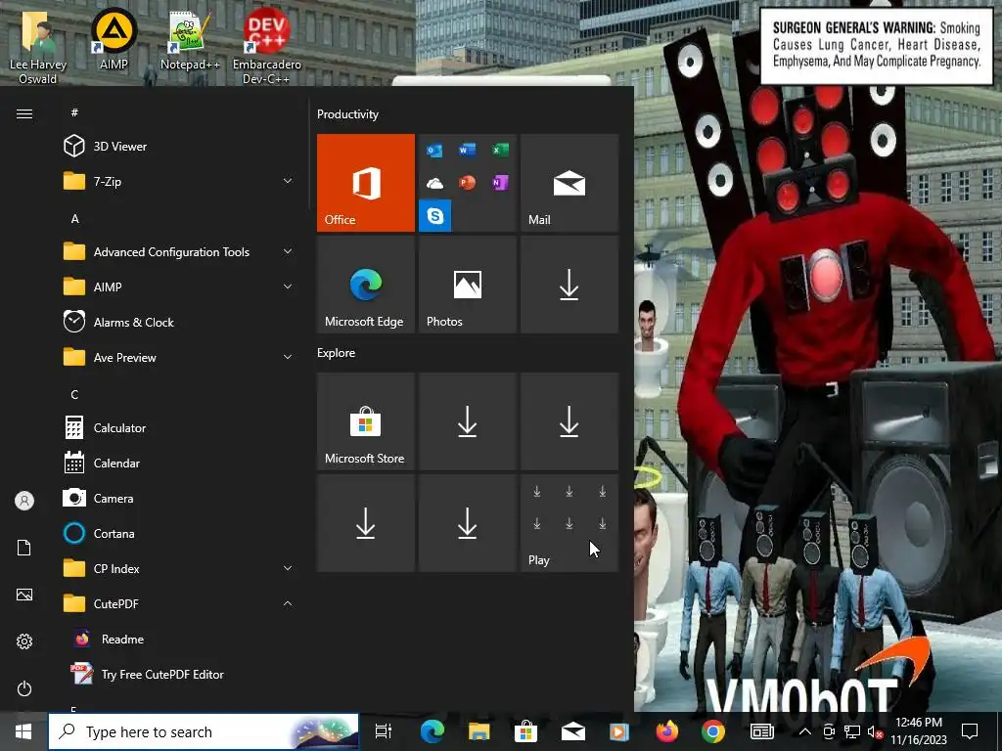Image resolution: width=1002 pixels, height=751 pixels.
Task: Click the AIMP desktop shortcut
Action: pos(114,39)
